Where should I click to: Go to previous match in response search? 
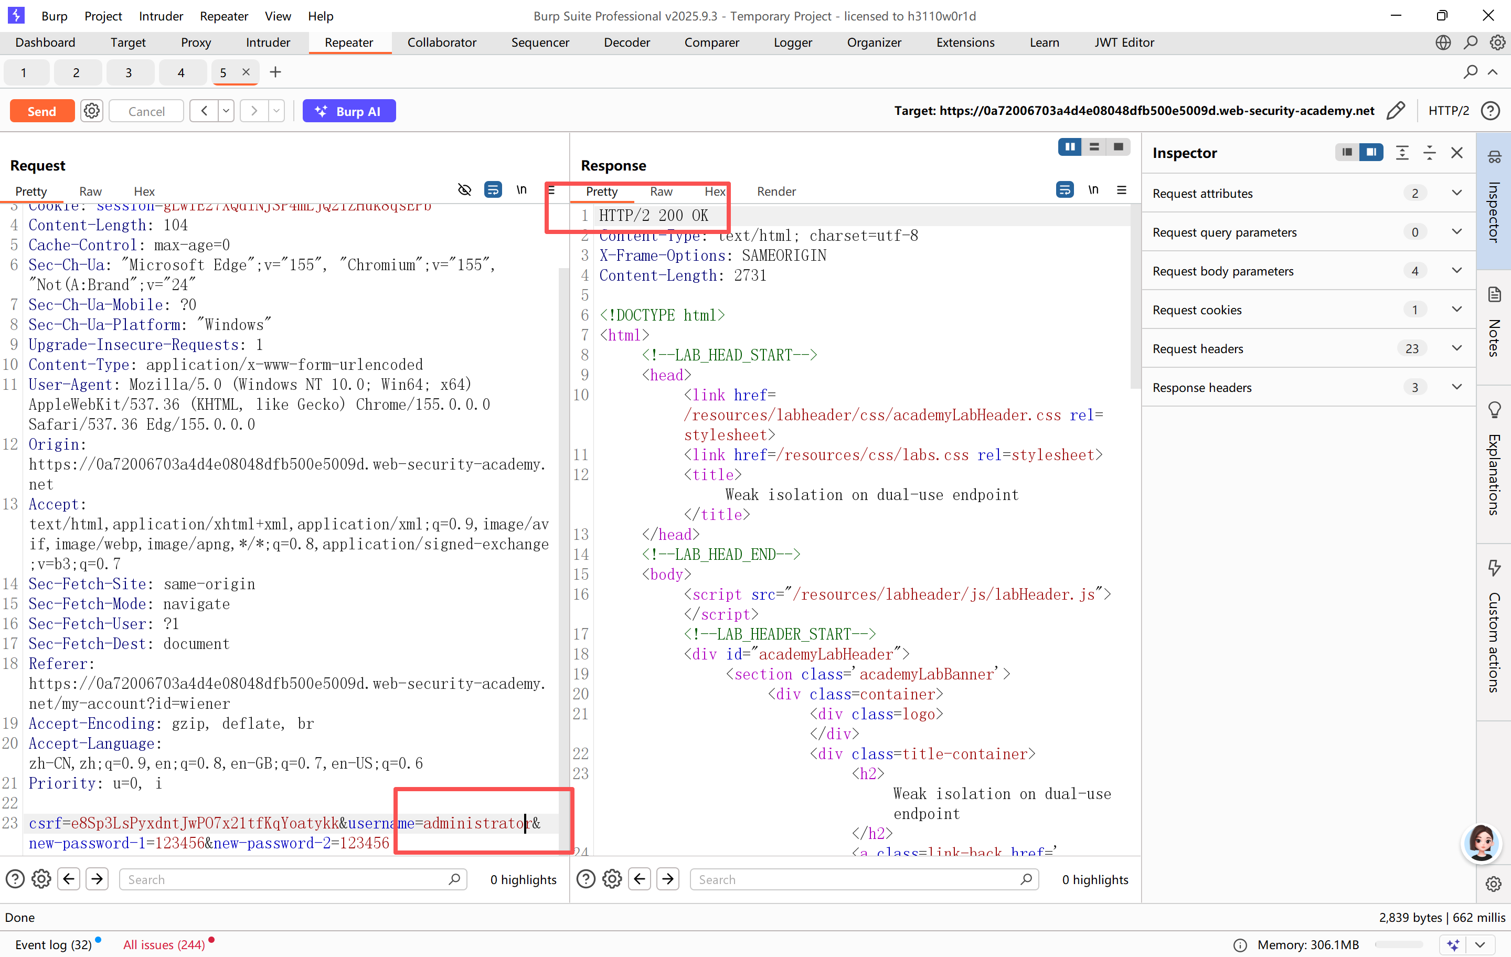[x=640, y=879]
